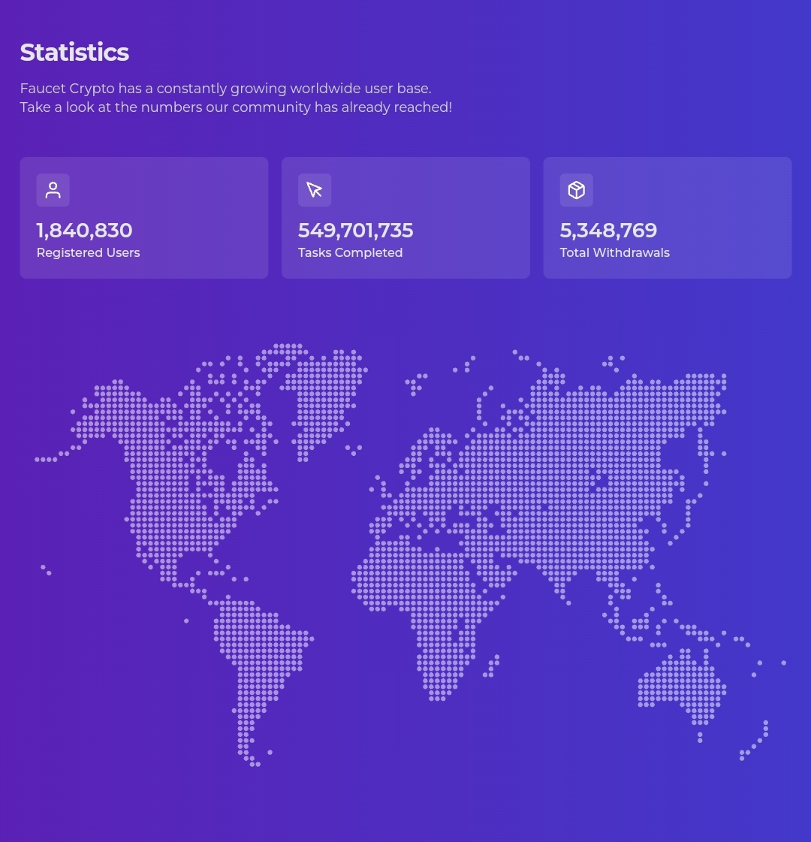Click the Tasks Completed label
Image resolution: width=811 pixels, height=842 pixels.
click(x=350, y=252)
